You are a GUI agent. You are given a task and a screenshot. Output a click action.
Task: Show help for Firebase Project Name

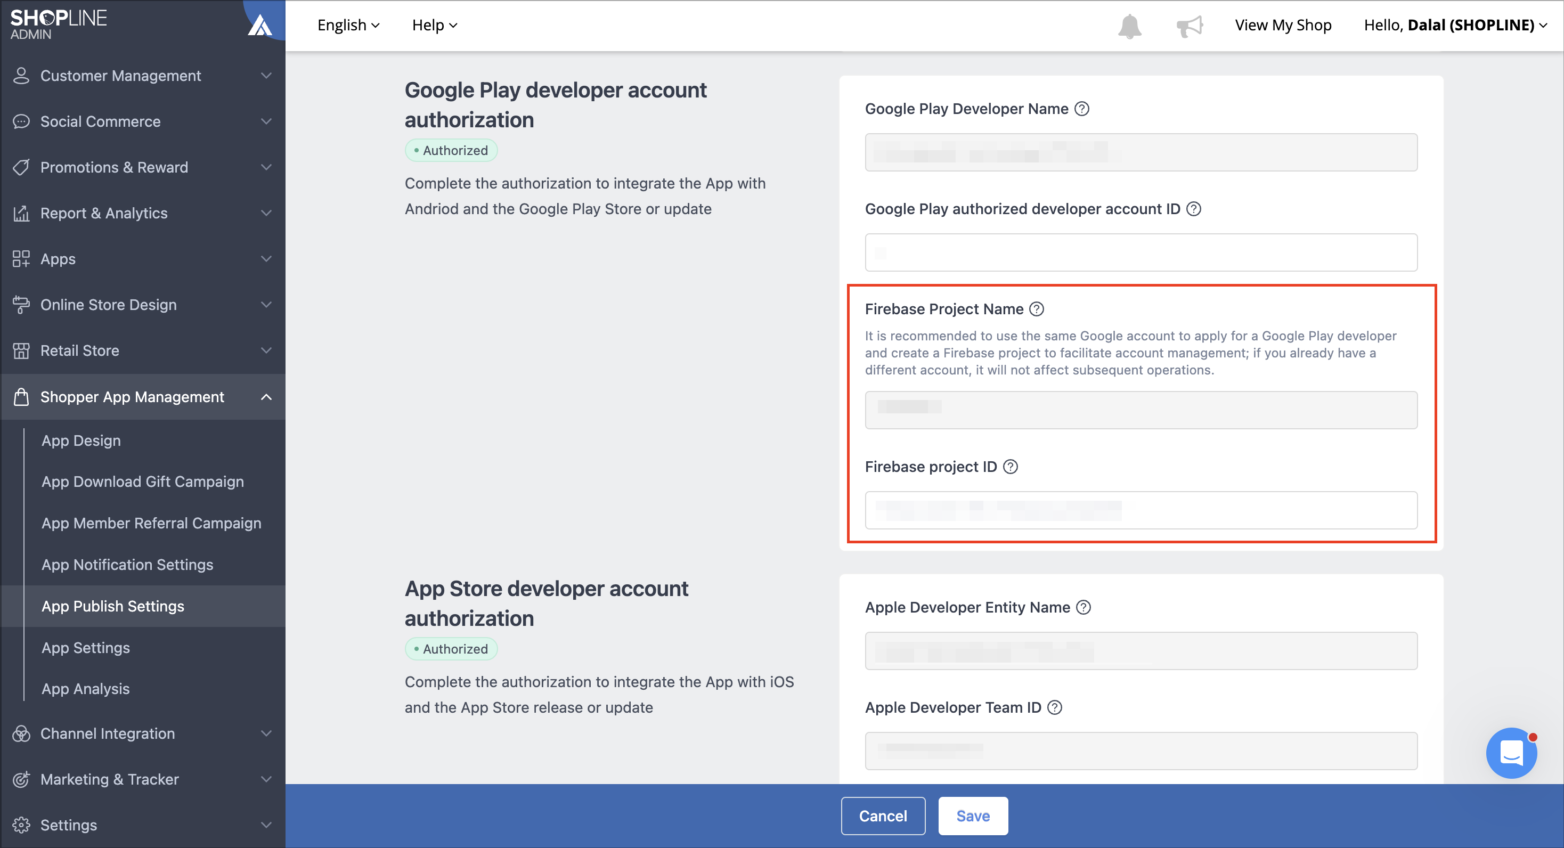coord(1037,309)
